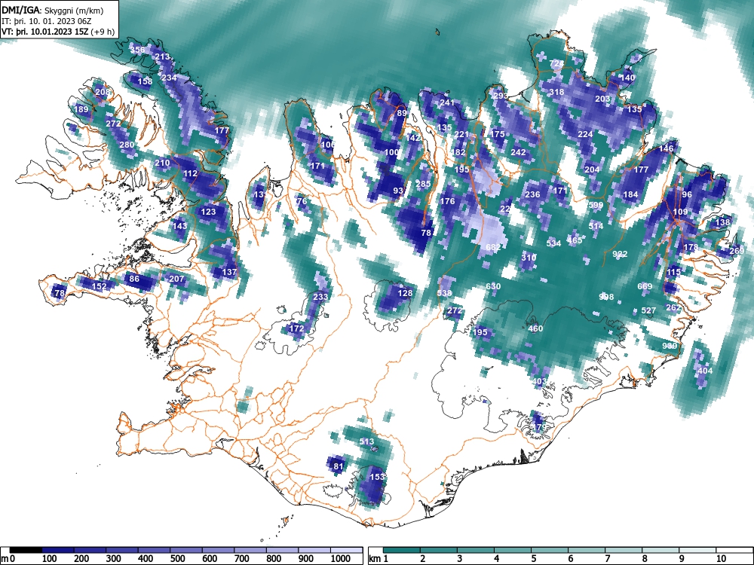Click the '184' visibility value
Screen dimensions: 754x565
[x=630, y=194]
